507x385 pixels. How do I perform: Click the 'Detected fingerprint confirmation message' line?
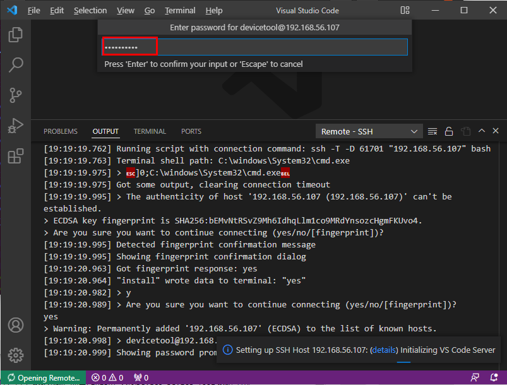coord(179,245)
